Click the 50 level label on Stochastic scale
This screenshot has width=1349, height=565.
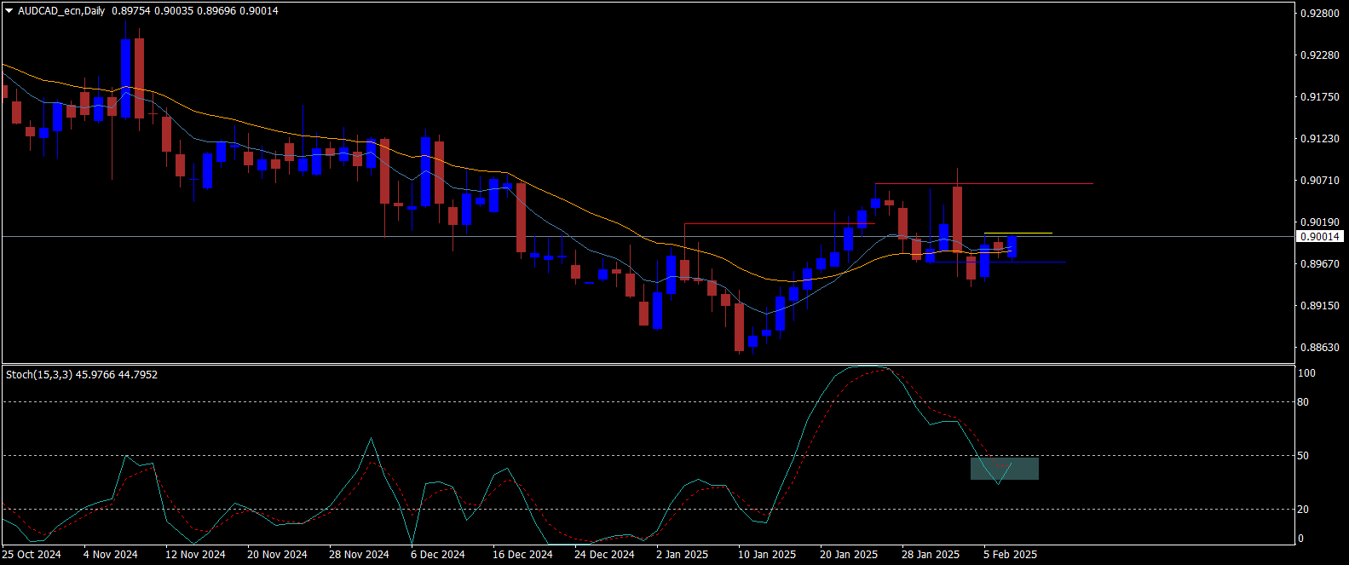(x=1303, y=456)
